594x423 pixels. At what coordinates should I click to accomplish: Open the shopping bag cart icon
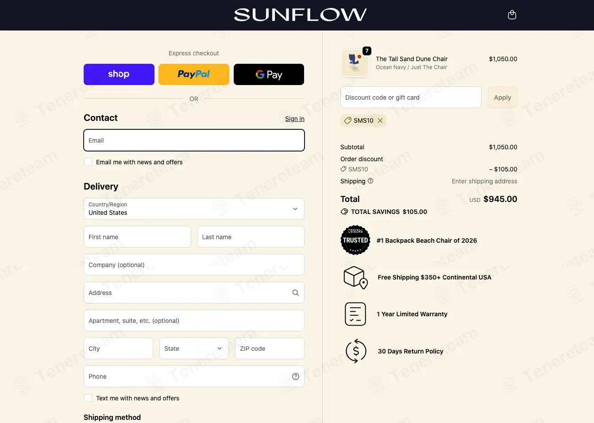pos(512,15)
